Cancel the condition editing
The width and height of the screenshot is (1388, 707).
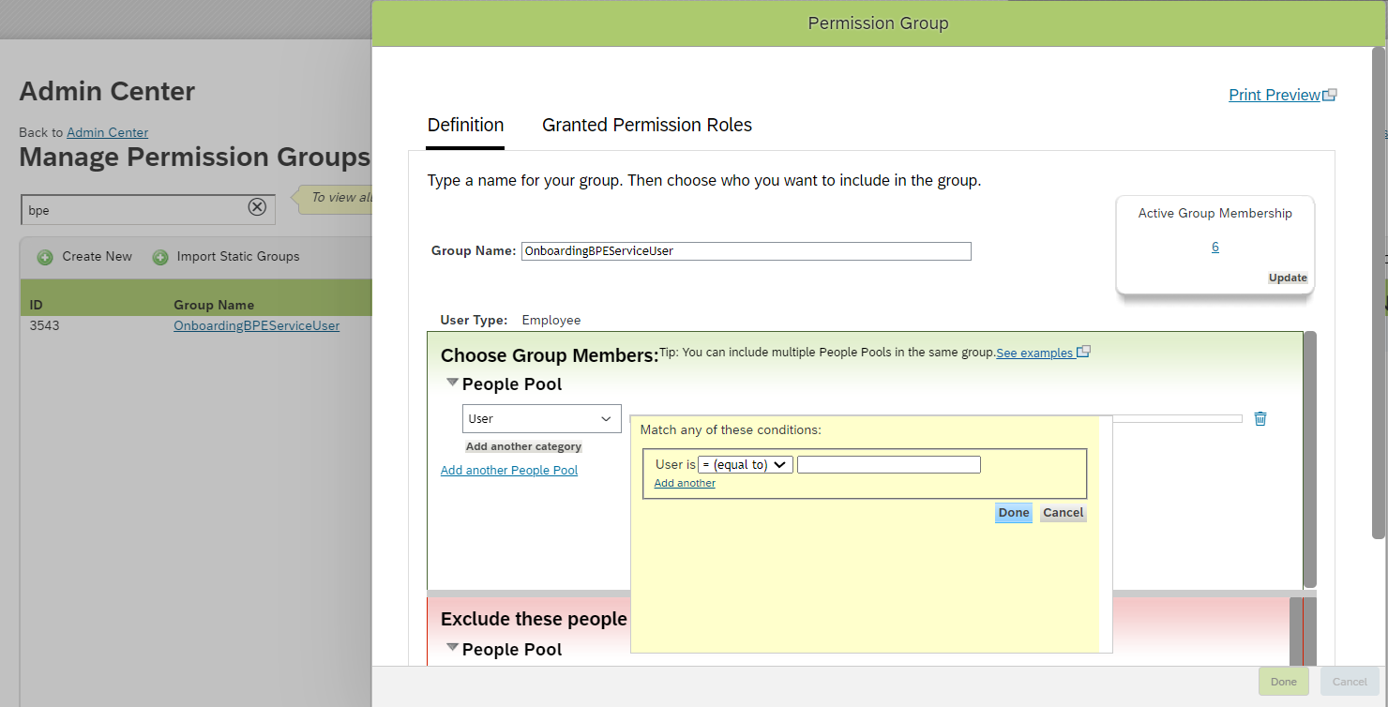tap(1063, 513)
